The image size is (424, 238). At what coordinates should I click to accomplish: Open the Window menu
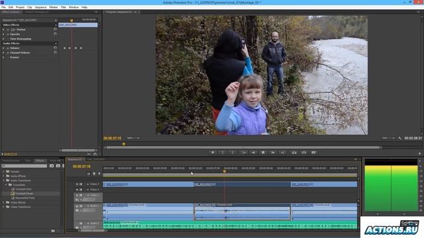[x=74, y=7]
